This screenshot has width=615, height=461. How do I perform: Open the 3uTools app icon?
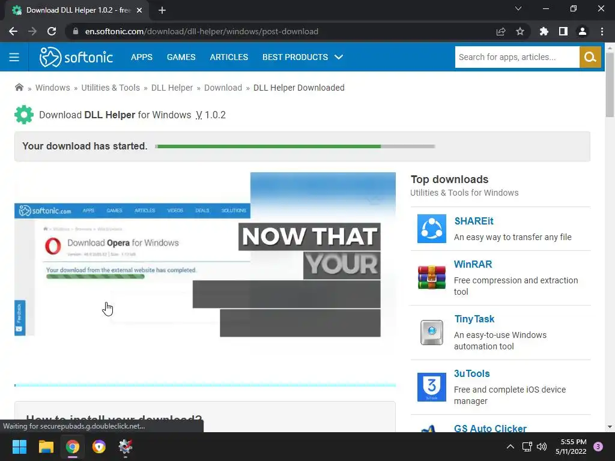point(431,387)
